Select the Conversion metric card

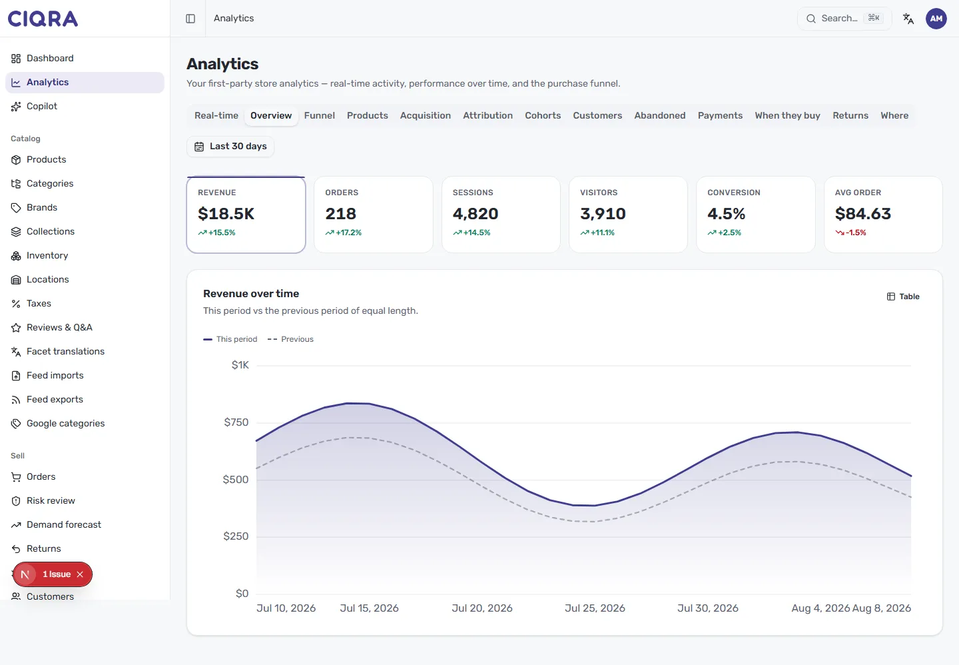click(756, 215)
